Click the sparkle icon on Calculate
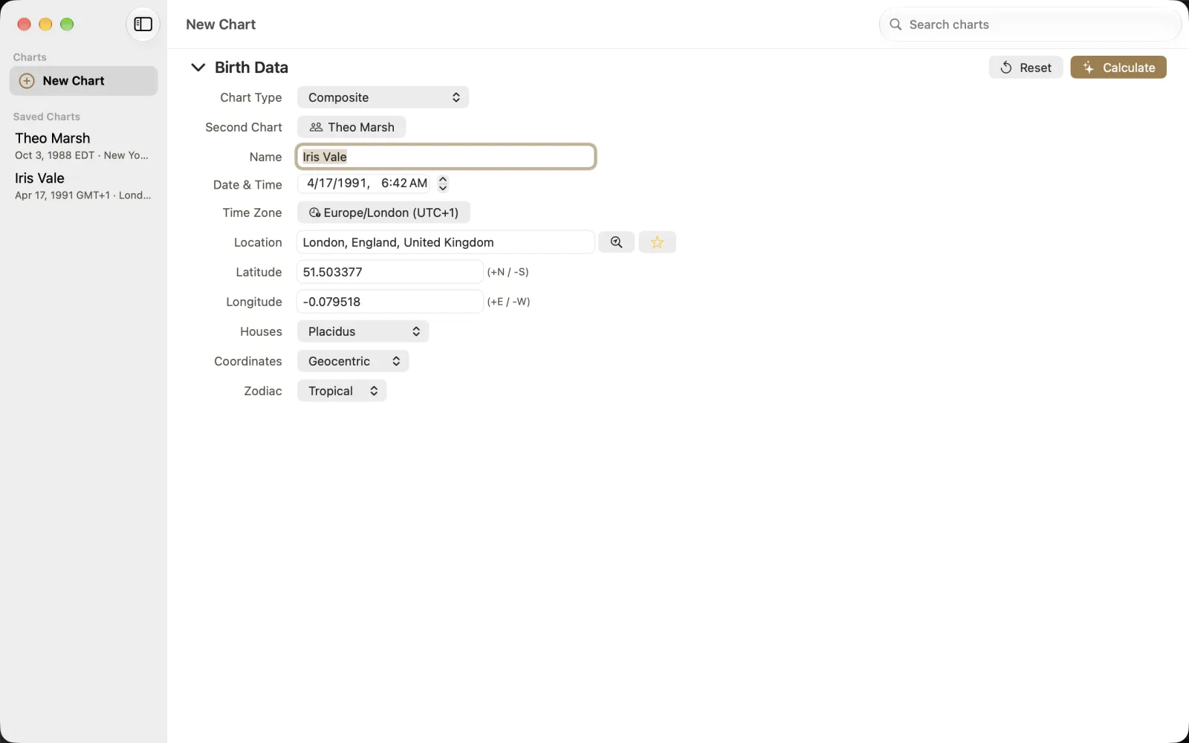 click(1089, 68)
